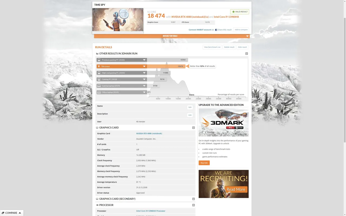Click the monitor icon on High-end gaming PC (2020)

click(99, 73)
